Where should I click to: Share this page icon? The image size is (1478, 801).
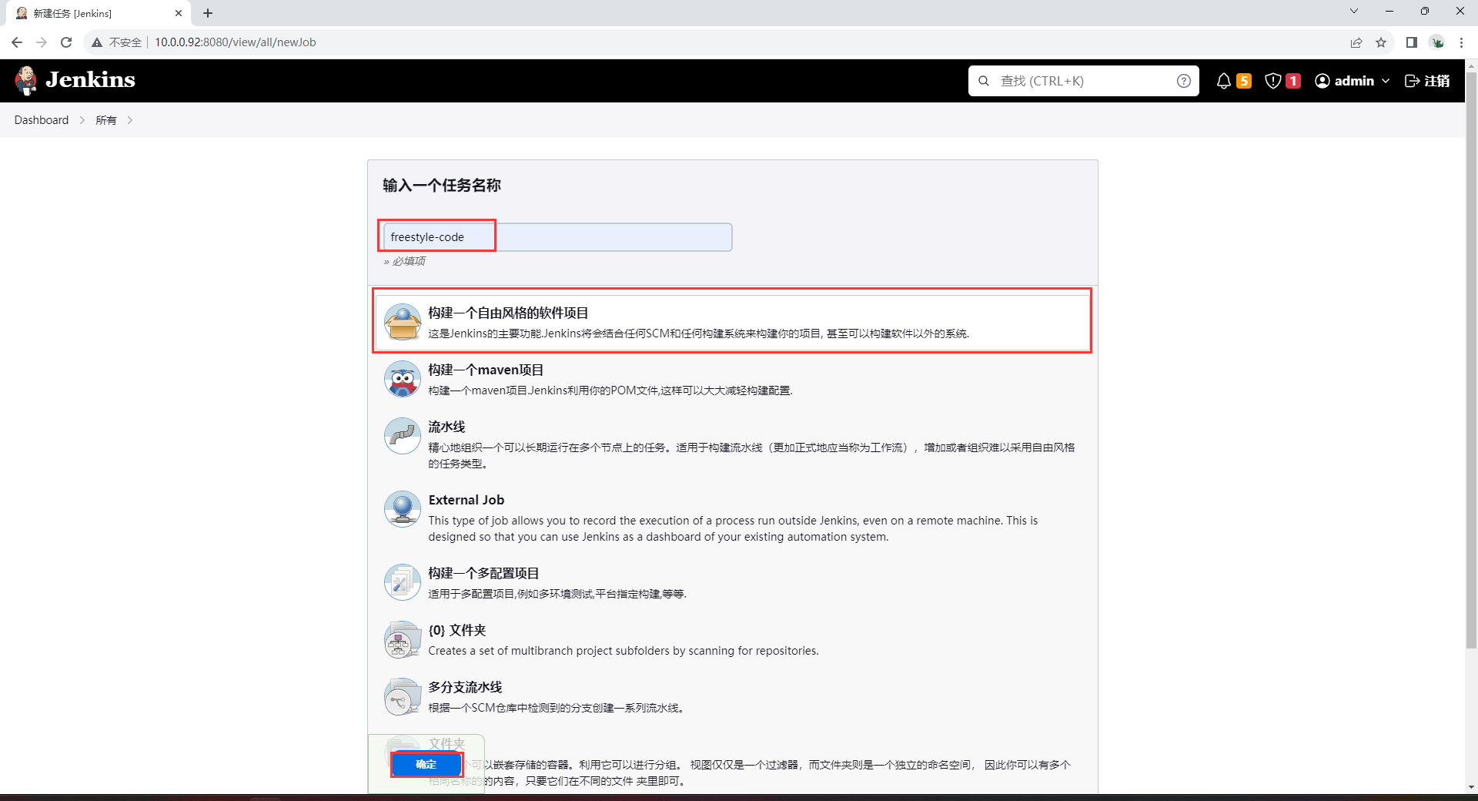tap(1356, 42)
